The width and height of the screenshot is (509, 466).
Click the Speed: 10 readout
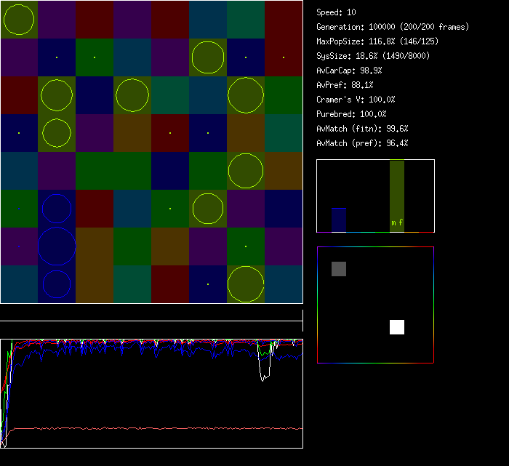[x=337, y=12]
